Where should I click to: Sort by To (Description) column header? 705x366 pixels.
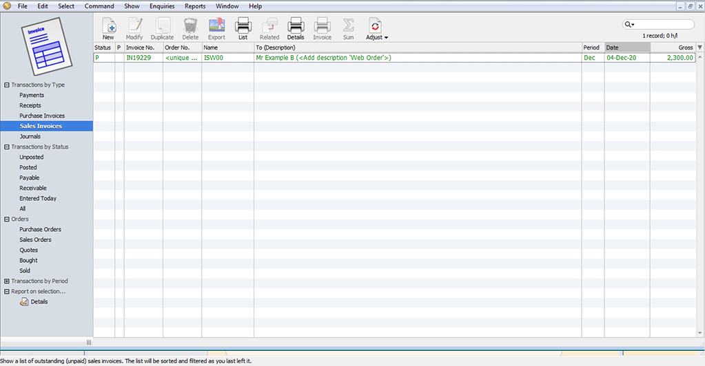[x=418, y=47]
